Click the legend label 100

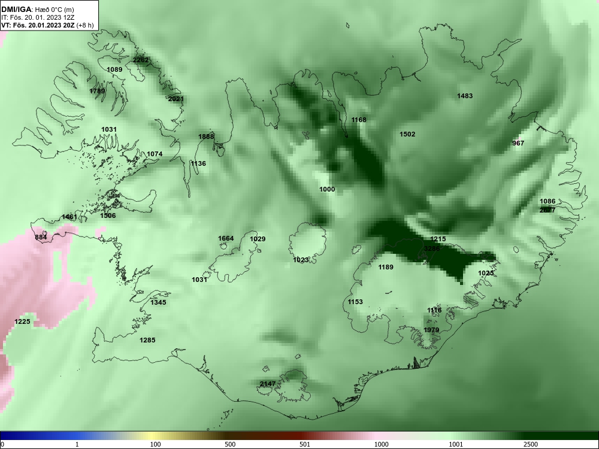pos(155,444)
